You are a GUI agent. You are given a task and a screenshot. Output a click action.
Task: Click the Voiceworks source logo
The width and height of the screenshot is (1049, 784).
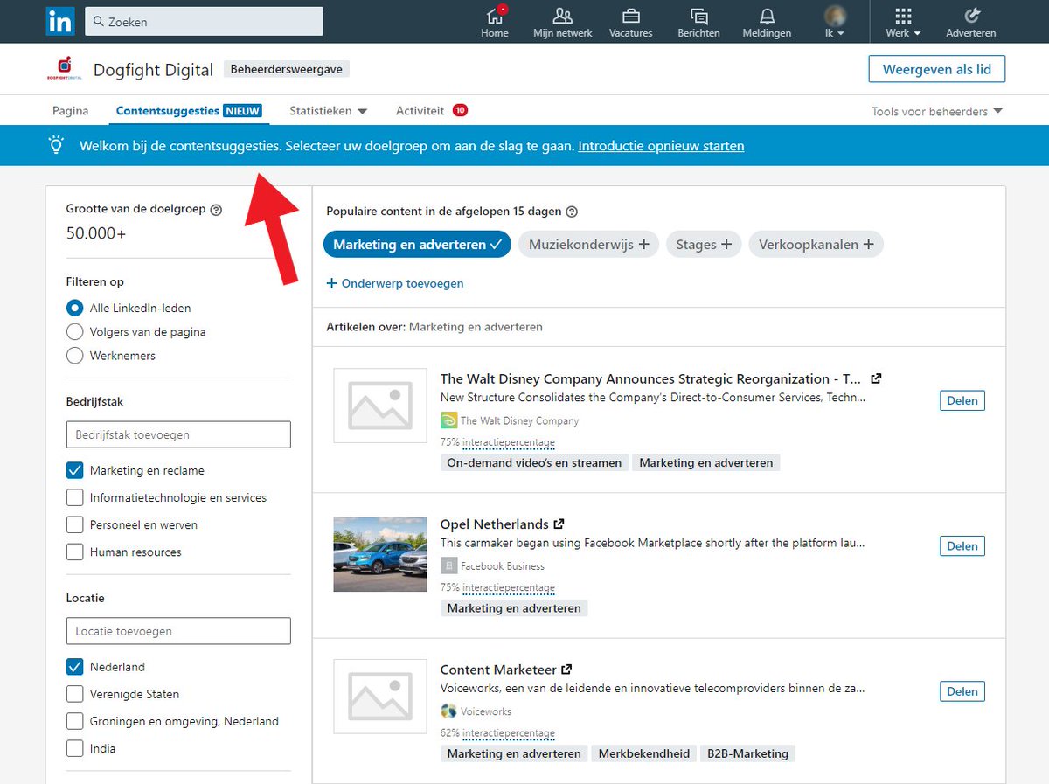[448, 711]
